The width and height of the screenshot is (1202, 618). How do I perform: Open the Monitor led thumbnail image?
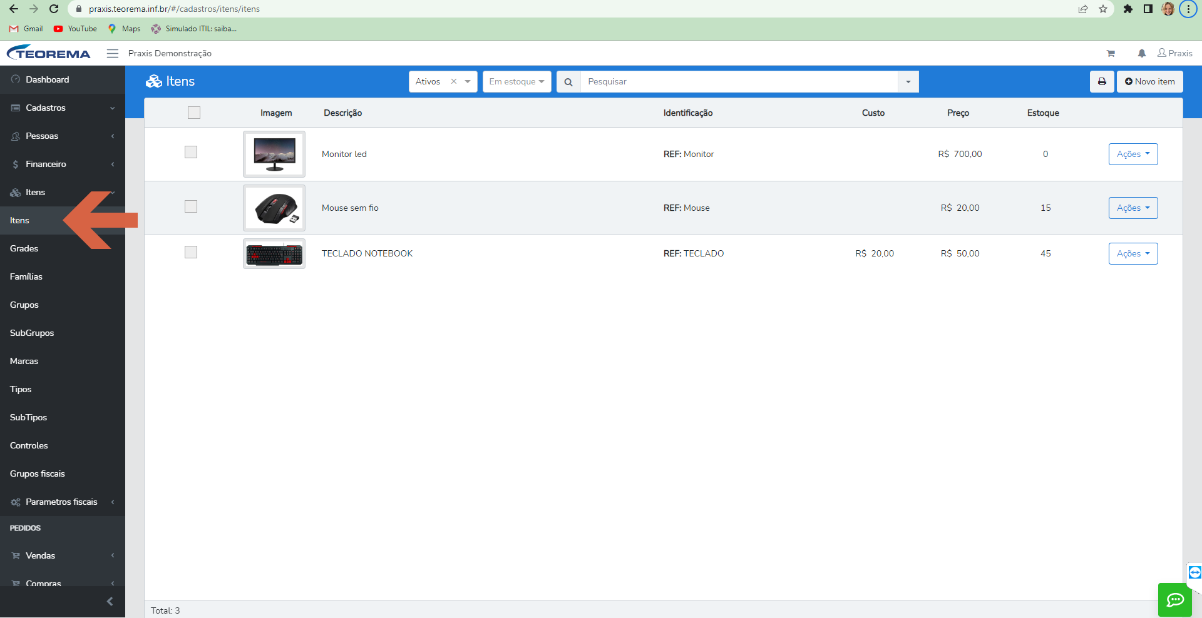point(274,154)
